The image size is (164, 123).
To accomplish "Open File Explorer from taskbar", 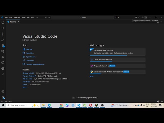I will tap(44, 105).
